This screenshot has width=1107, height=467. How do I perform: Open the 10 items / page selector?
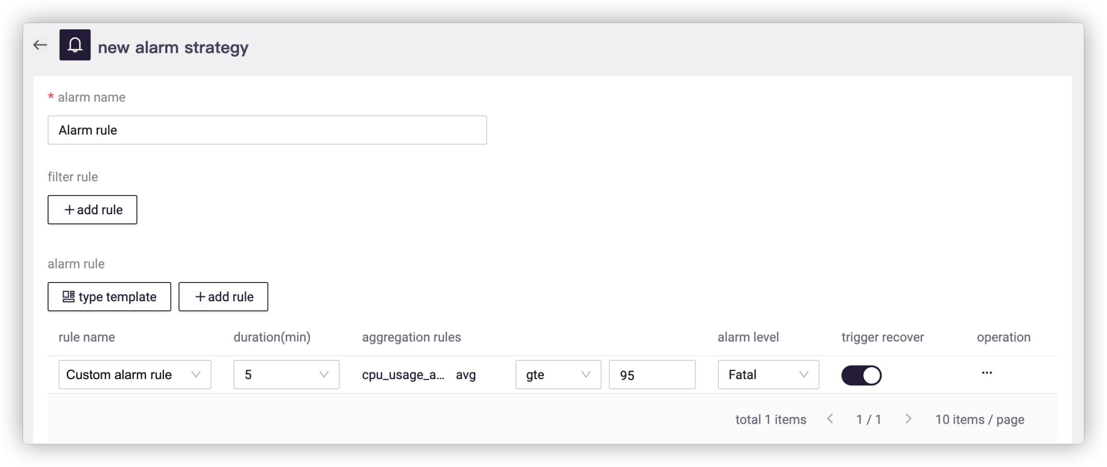click(979, 420)
